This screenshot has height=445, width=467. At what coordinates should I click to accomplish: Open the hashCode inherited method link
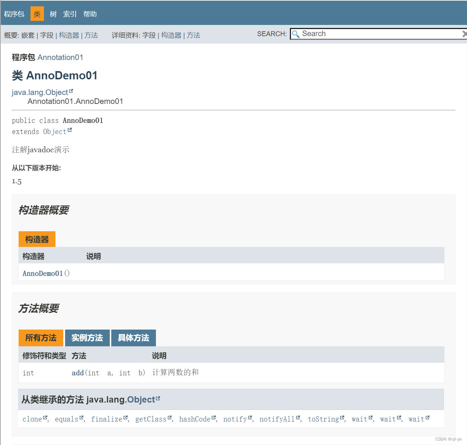pyautogui.click(x=195, y=419)
